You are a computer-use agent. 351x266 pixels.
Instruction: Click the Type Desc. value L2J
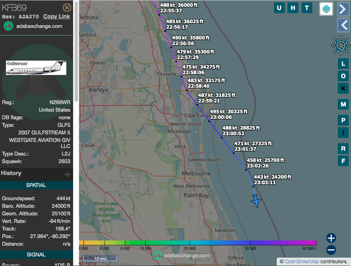coord(66,154)
